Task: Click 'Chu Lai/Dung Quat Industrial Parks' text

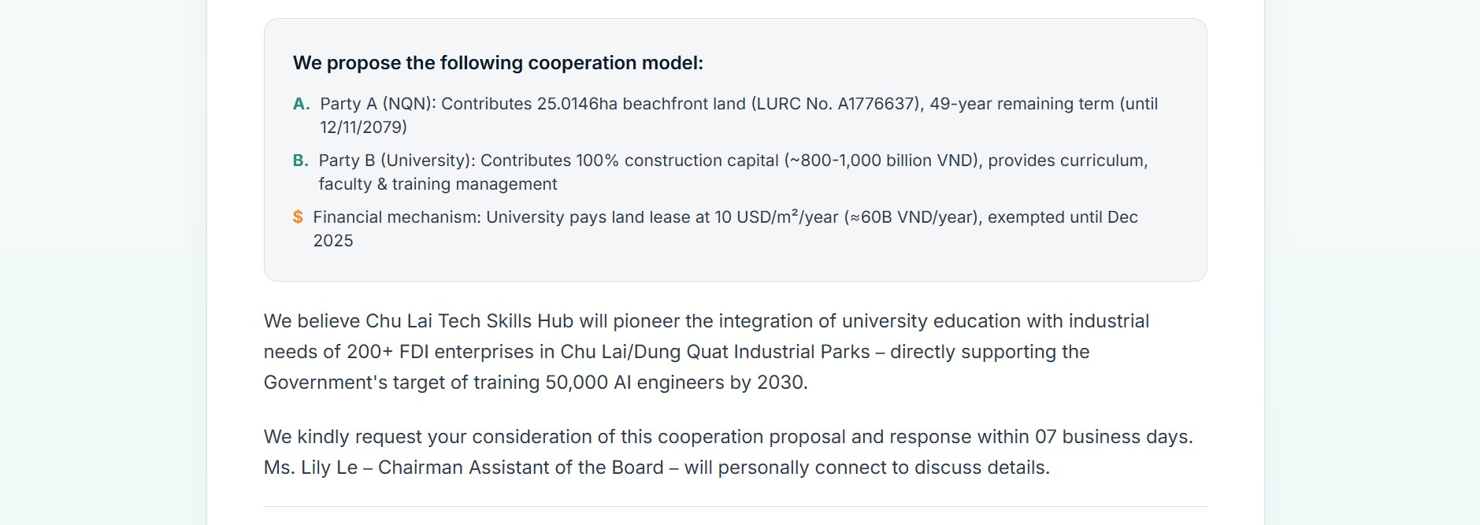Action: click(x=714, y=352)
